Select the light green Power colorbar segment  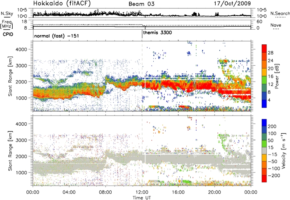tap(264, 80)
